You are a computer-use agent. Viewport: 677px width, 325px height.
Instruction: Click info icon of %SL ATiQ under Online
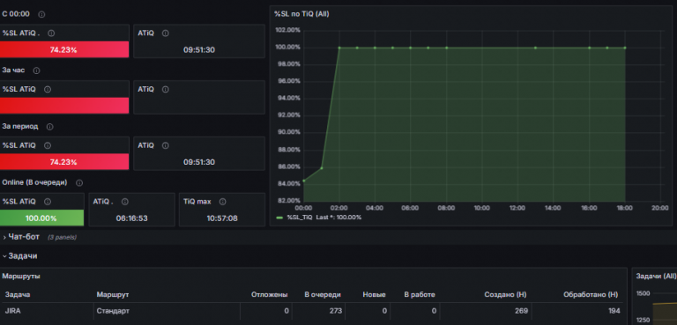48,202
